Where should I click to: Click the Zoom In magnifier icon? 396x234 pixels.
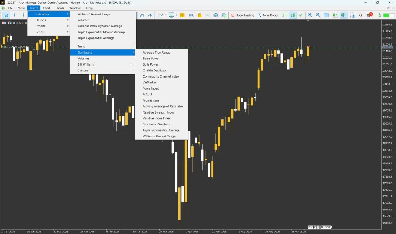(x=310, y=15)
